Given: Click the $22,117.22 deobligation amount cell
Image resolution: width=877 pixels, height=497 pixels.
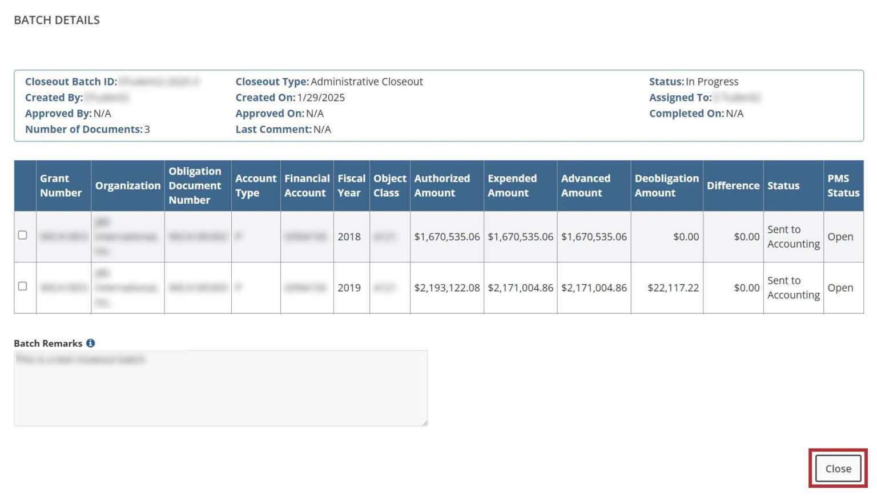Looking at the screenshot, I should (x=673, y=288).
